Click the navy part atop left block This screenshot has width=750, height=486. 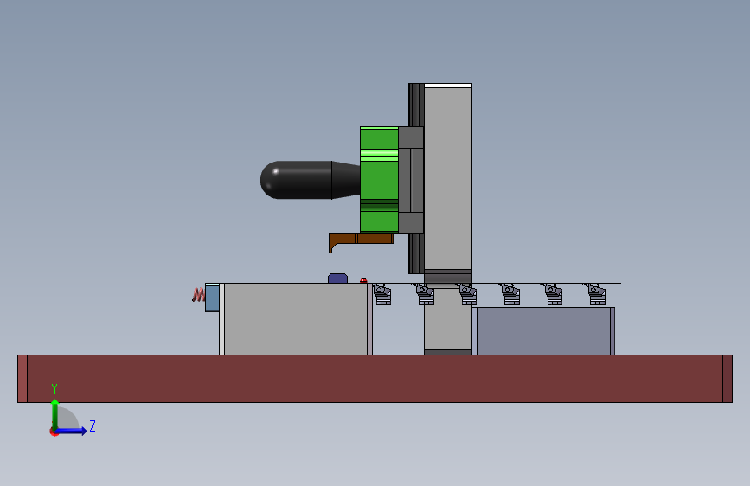pyautogui.click(x=337, y=278)
